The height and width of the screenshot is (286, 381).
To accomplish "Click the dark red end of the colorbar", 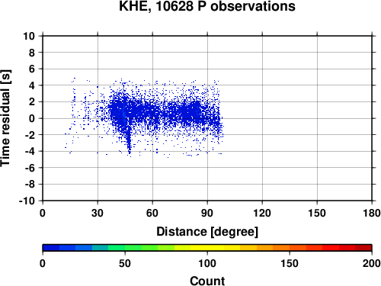I will click(363, 248).
